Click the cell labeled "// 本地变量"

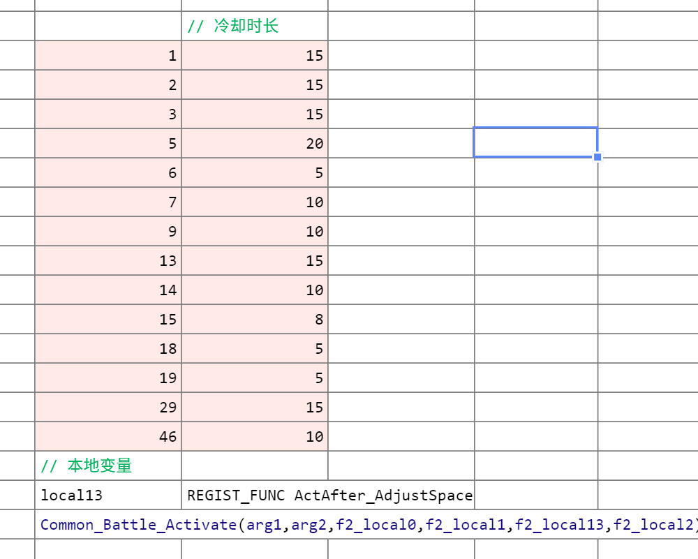click(x=108, y=465)
